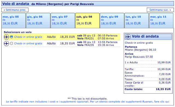
Task: Switch to the dom, giu 09 date tab
Action: point(112,21)
